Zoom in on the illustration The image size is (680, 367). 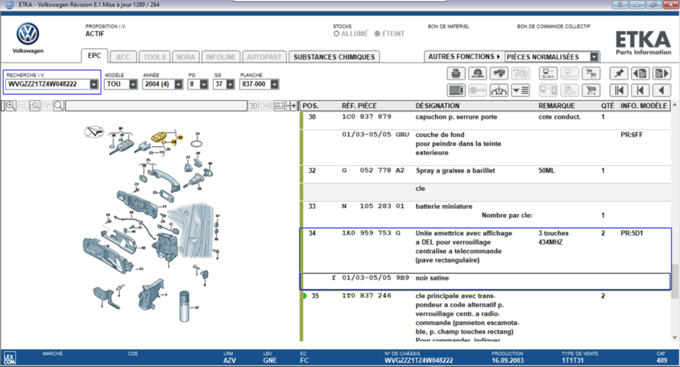11,106
